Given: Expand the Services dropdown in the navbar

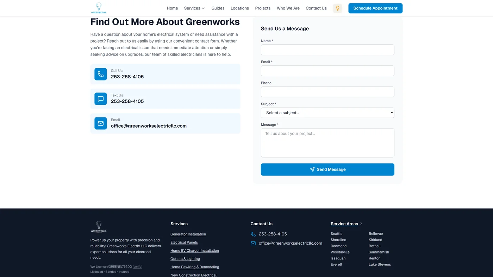Looking at the screenshot, I should pos(194,8).
